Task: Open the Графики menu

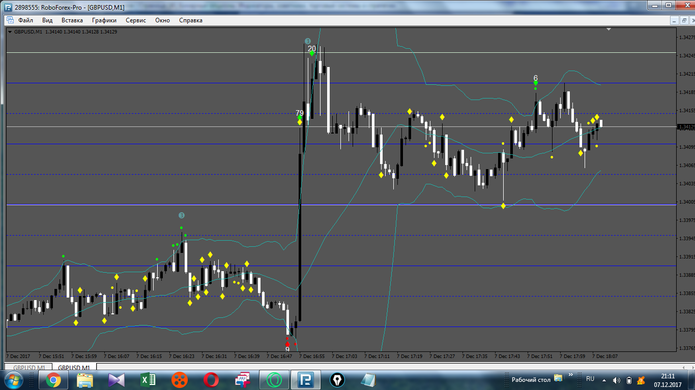Action: pos(104,20)
